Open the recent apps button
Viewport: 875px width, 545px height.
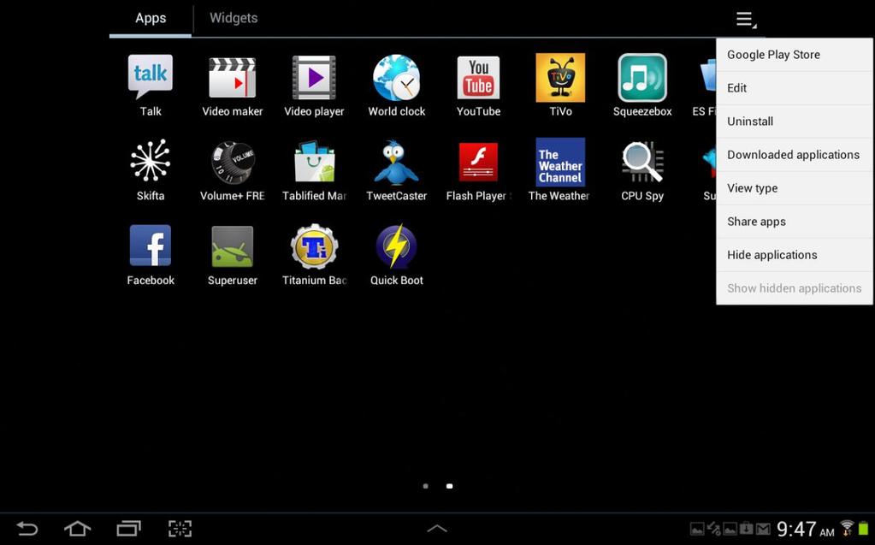(128, 528)
